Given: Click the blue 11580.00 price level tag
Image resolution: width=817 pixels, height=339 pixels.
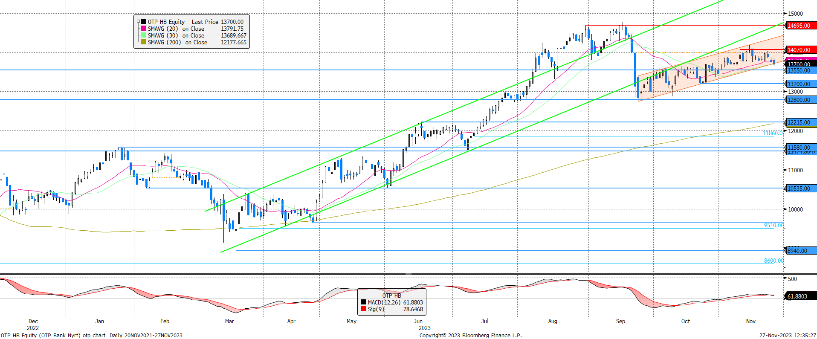Looking at the screenshot, I should [x=800, y=148].
